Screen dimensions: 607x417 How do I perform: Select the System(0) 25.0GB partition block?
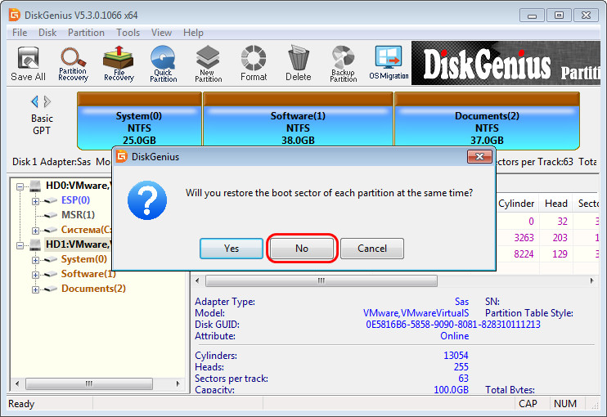tap(139, 121)
